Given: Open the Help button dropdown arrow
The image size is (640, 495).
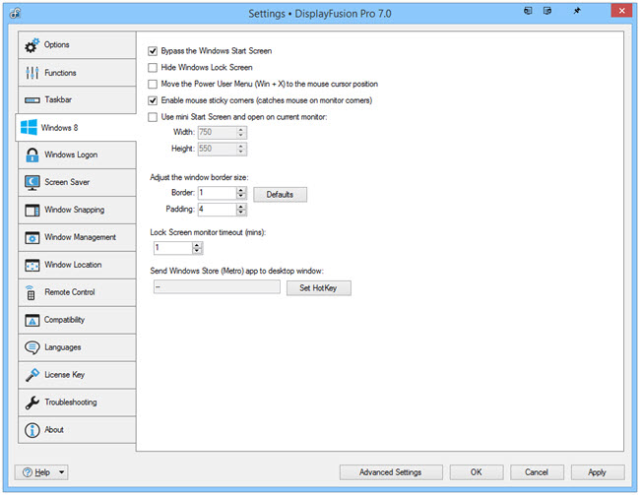Looking at the screenshot, I should coord(62,472).
